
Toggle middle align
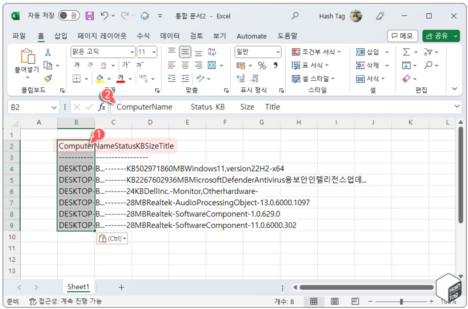185,52
